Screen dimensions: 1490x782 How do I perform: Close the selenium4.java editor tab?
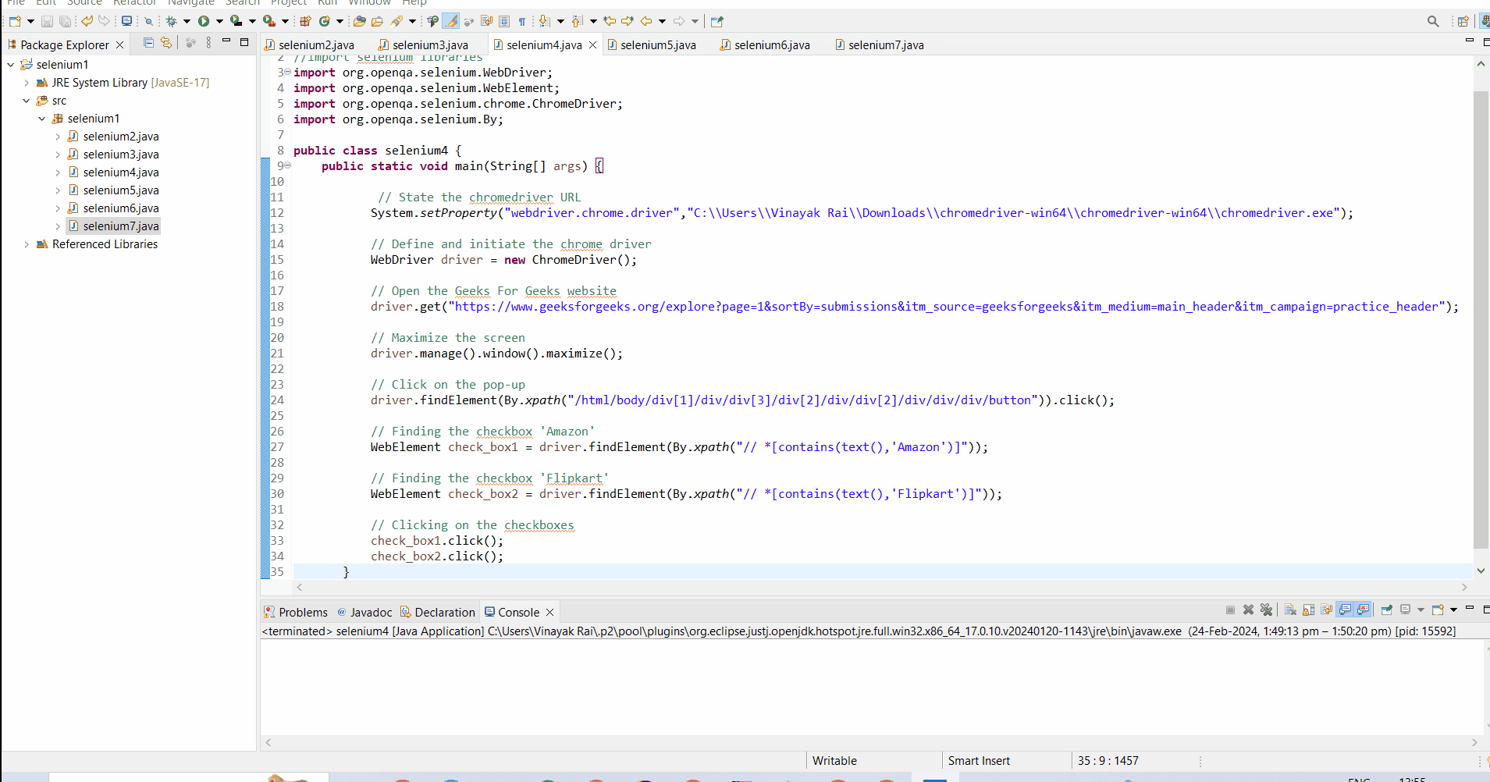[593, 45]
